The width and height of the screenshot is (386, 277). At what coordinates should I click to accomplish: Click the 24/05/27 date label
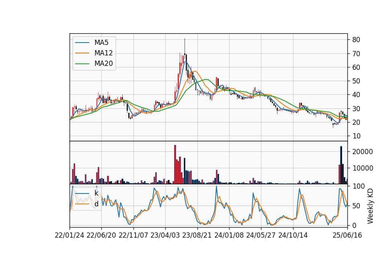[x=261, y=236]
